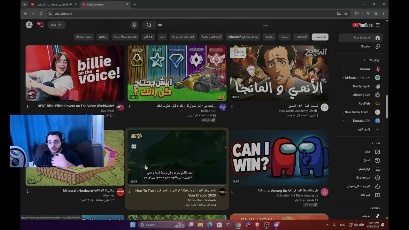The width and height of the screenshot is (409, 230).
Task: Open Chrome extensions puzzle icon
Action: coord(357,14)
